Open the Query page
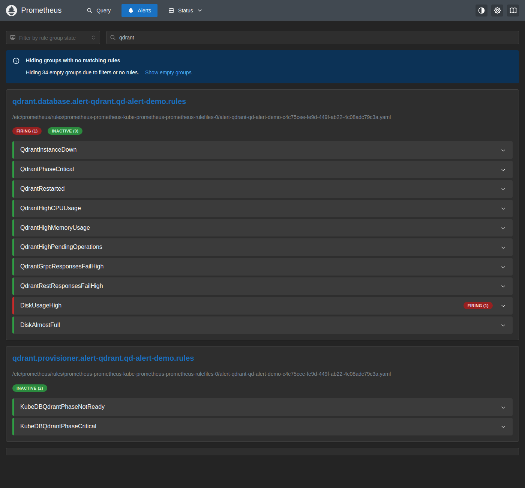The height and width of the screenshot is (488, 525). point(99,11)
